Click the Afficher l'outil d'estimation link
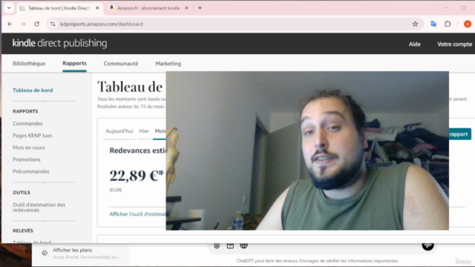The width and height of the screenshot is (475, 267). pyautogui.click(x=137, y=214)
